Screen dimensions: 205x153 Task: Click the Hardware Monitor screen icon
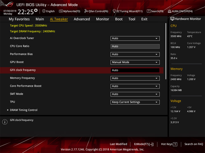[172, 19]
